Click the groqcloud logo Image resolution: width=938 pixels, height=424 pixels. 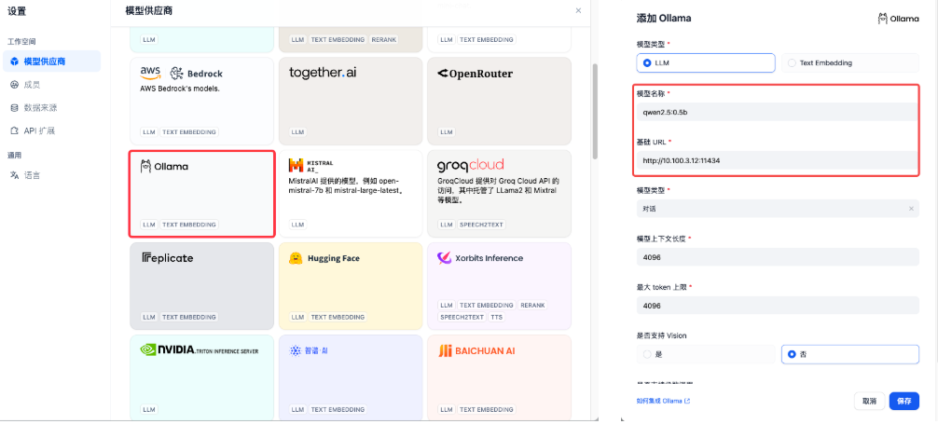tap(471, 165)
